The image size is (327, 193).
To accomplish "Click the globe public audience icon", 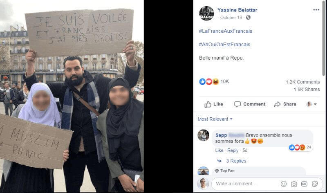I will [x=248, y=17].
